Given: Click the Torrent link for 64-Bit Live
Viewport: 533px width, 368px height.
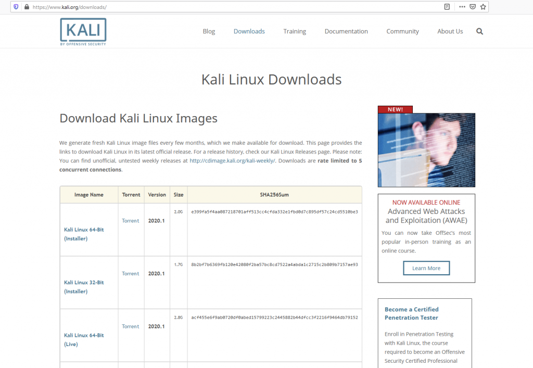Looking at the screenshot, I should pos(131,326).
